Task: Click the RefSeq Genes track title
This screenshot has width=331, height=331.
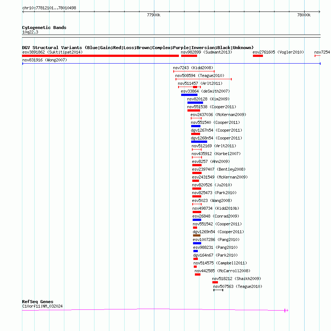Action: (38, 302)
